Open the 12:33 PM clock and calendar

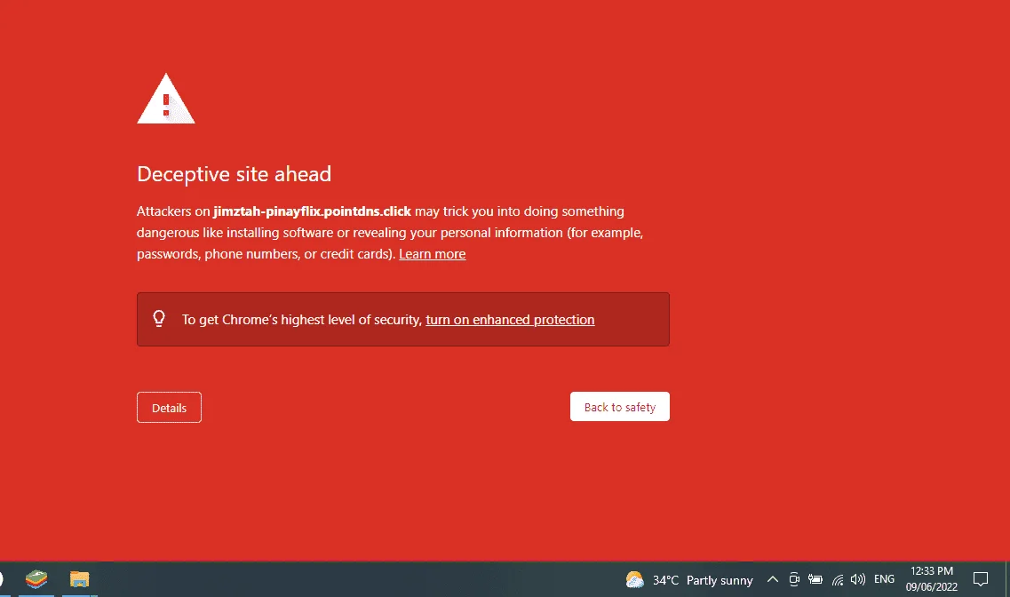click(x=932, y=579)
